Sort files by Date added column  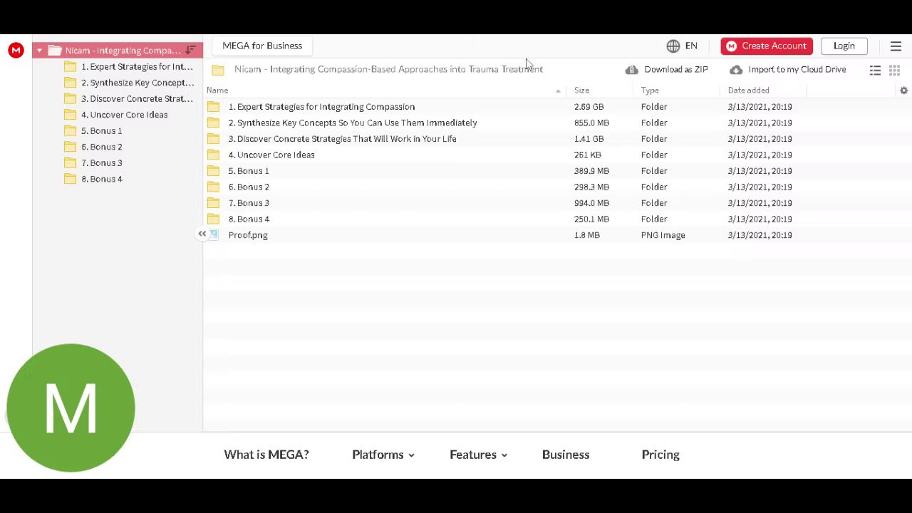[x=748, y=90]
